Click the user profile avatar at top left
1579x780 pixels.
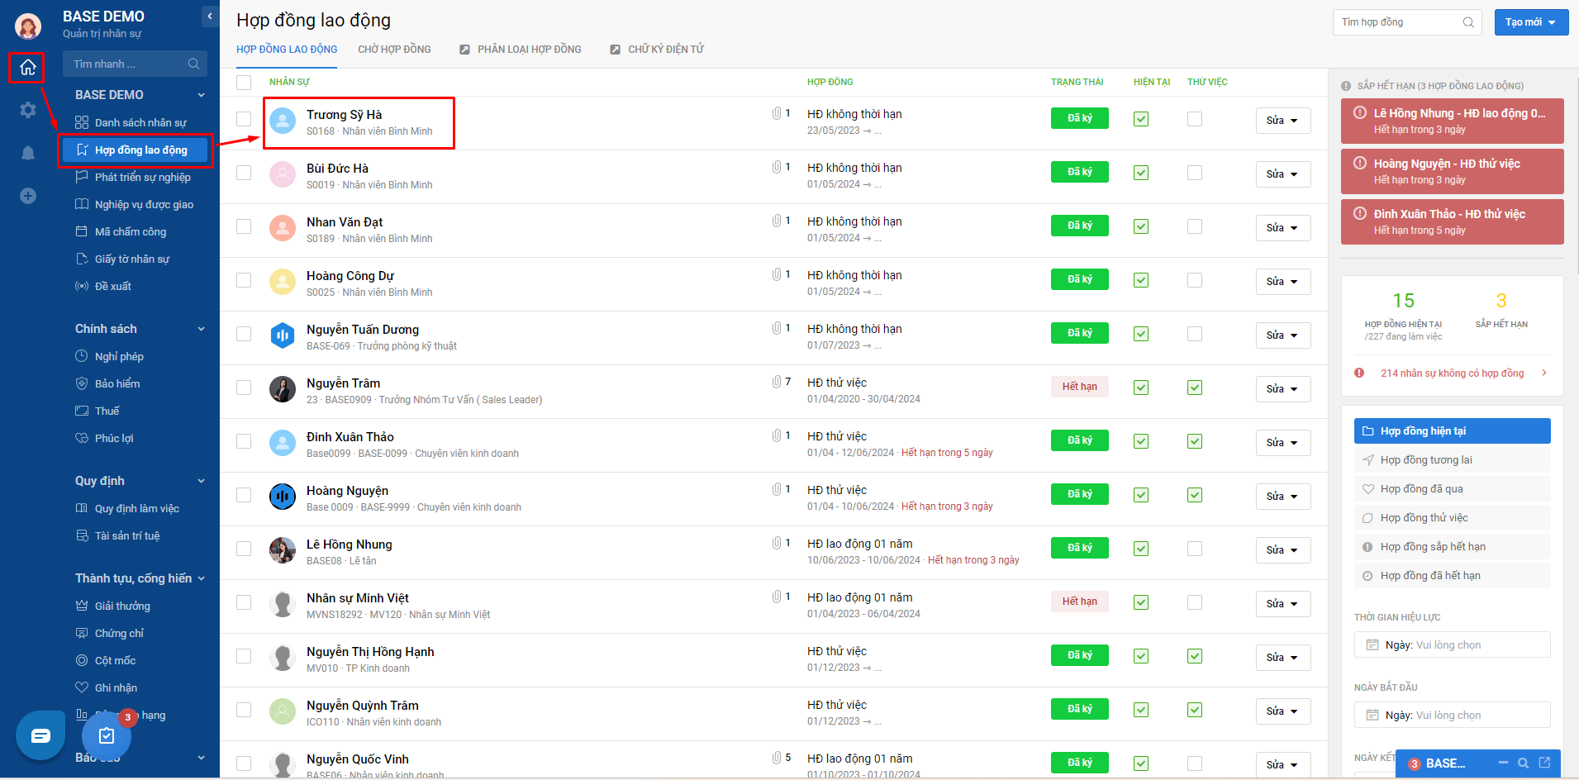28,26
